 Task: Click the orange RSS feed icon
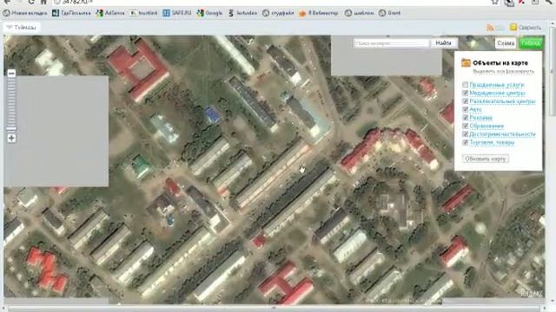click(490, 28)
